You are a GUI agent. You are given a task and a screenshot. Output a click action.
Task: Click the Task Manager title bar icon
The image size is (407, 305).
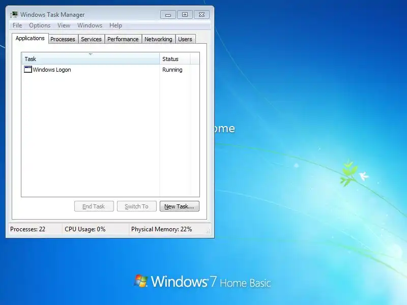point(14,15)
